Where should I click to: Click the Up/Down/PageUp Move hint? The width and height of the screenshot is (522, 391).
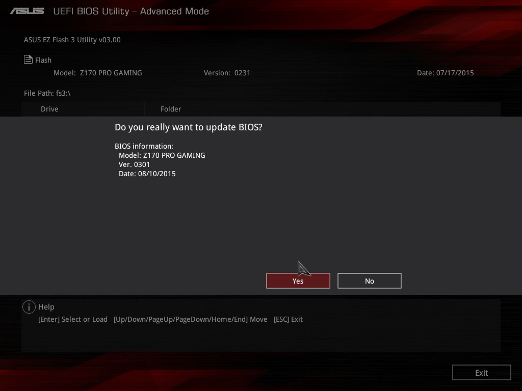(191, 319)
